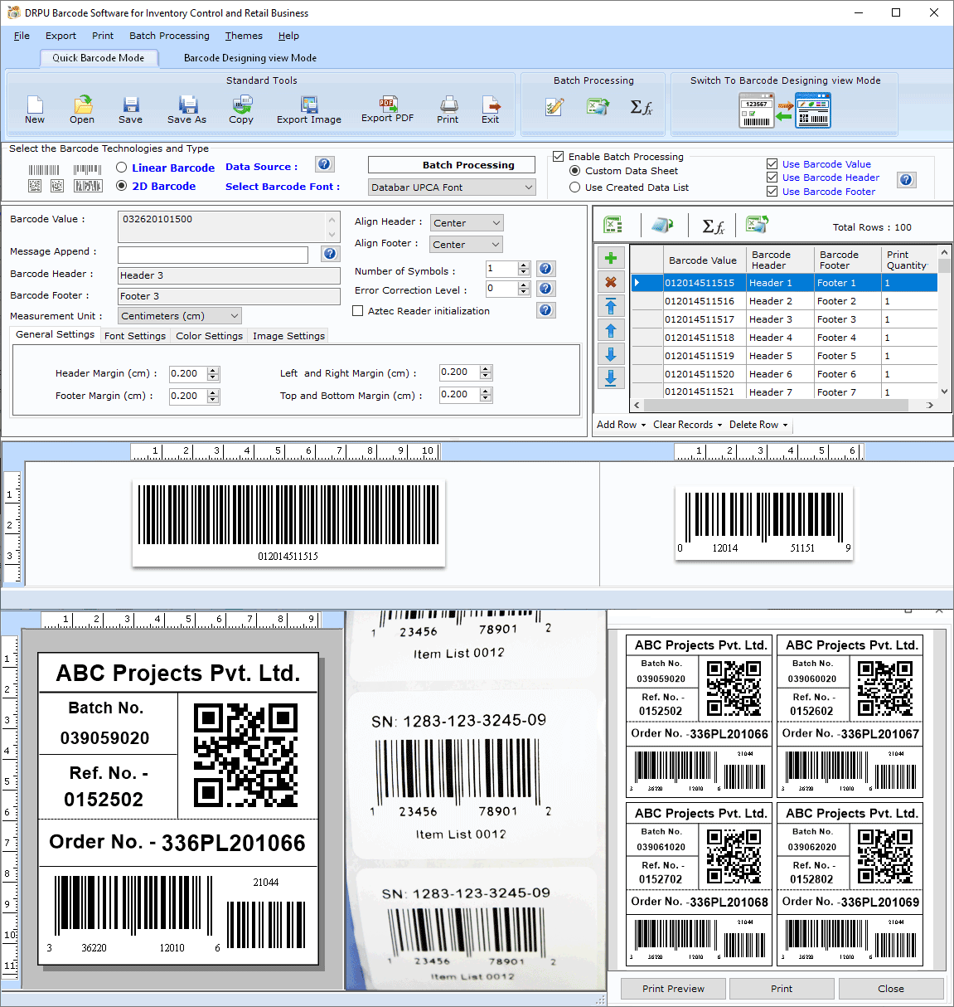
Task: Click the formula icon above data table
Action: pyautogui.click(x=713, y=226)
